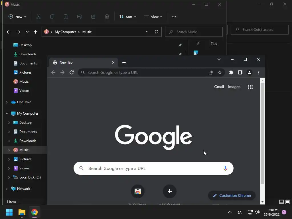
Task: Open Google Images link
Action: pyautogui.click(x=234, y=87)
